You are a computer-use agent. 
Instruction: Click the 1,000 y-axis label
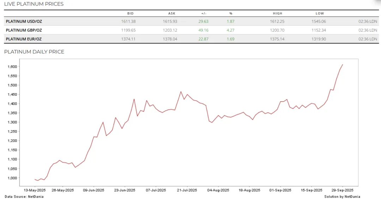(12, 178)
